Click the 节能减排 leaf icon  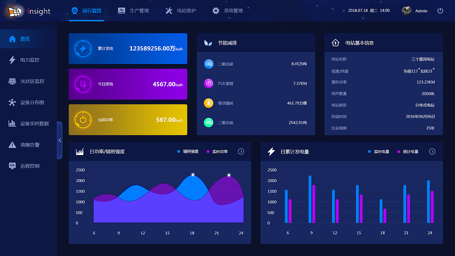click(208, 43)
